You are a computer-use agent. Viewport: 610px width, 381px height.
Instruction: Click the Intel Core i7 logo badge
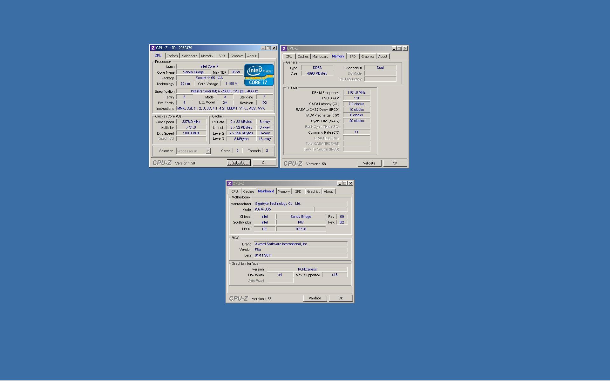pyautogui.click(x=259, y=75)
